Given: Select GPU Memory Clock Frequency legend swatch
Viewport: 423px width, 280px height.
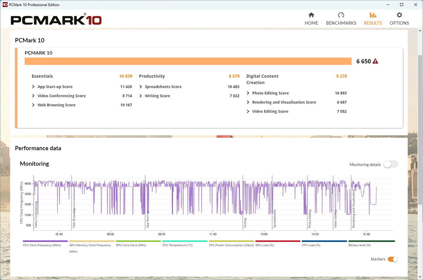Looking at the screenshot, I should click(x=92, y=241).
